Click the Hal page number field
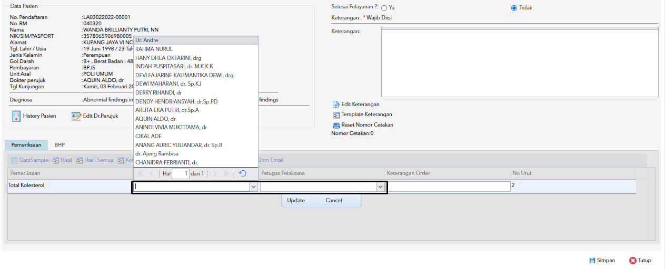665x270 pixels. click(x=180, y=173)
